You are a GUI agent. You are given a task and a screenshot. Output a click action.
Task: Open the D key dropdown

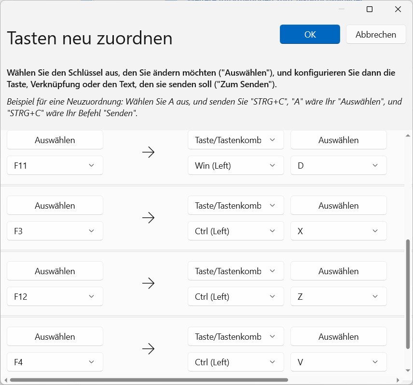point(338,165)
